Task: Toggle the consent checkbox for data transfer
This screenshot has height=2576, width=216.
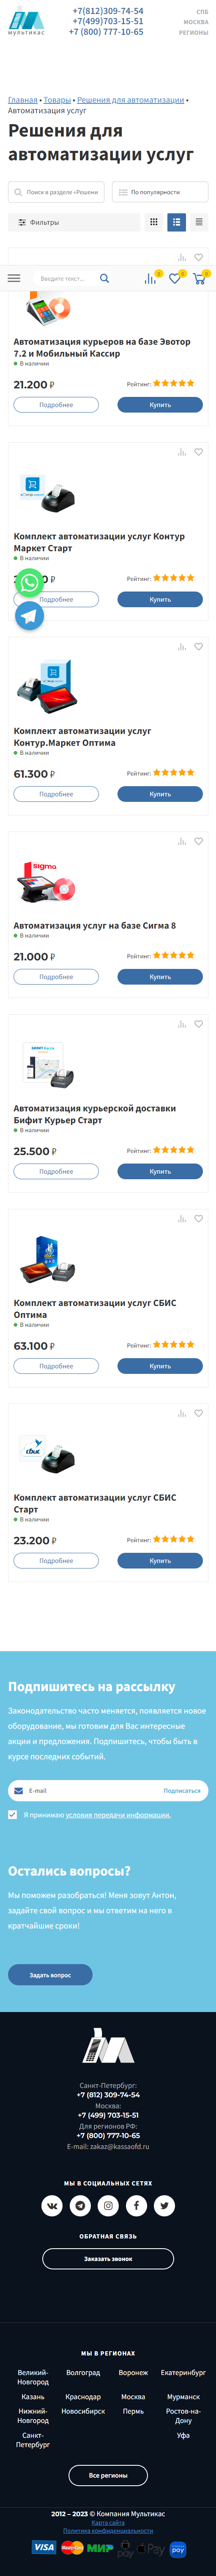Action: click(12, 1814)
